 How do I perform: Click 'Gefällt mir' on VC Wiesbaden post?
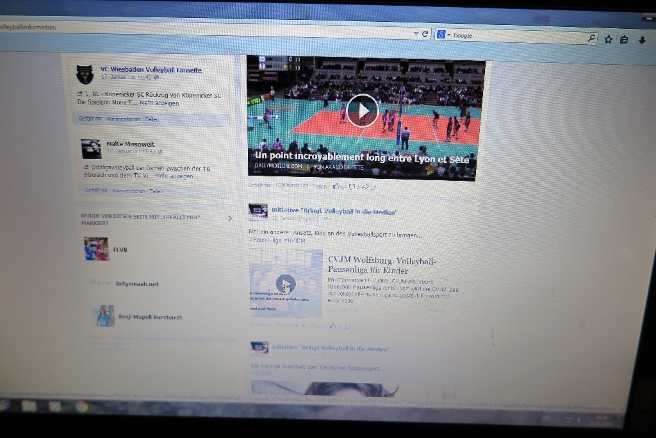(90, 119)
